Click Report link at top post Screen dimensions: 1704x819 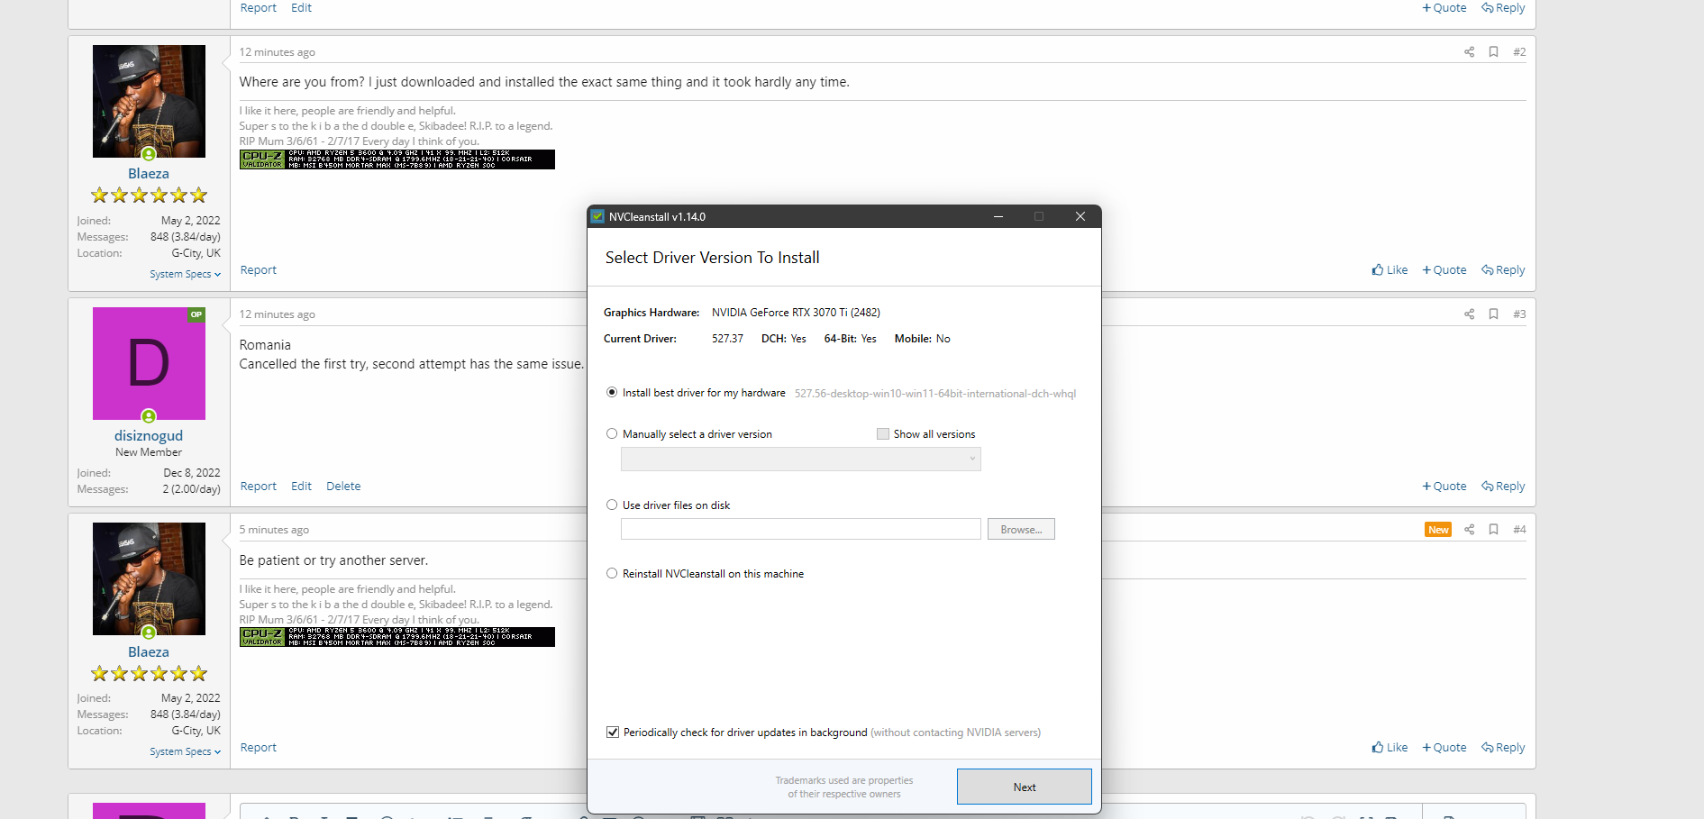pos(259,8)
